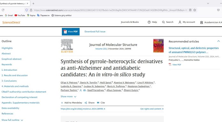Close the Synthesis of pyrrole tab
222x122 pixels.
[27, 3]
